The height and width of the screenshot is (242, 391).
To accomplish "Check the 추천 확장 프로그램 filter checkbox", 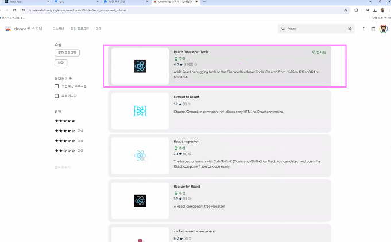I will click(57, 86).
